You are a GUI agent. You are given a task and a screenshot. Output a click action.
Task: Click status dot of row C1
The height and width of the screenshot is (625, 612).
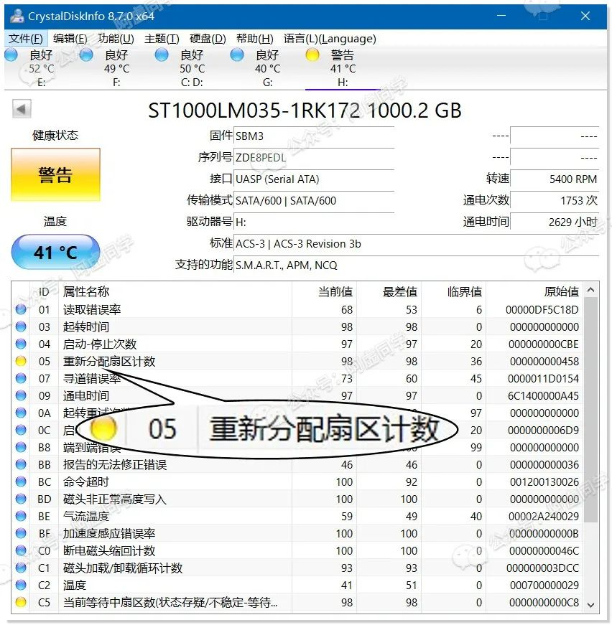(21, 568)
